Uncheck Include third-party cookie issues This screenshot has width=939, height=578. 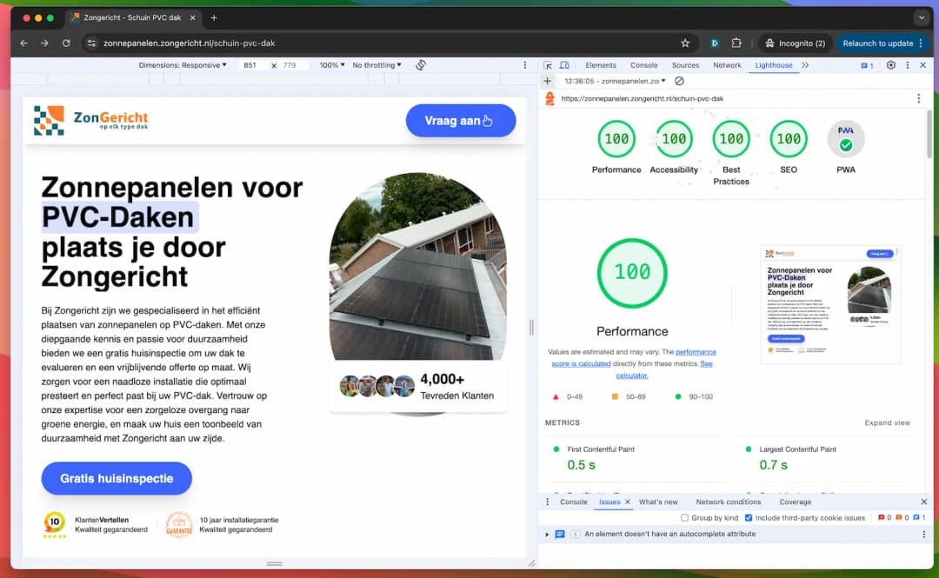pyautogui.click(x=749, y=518)
